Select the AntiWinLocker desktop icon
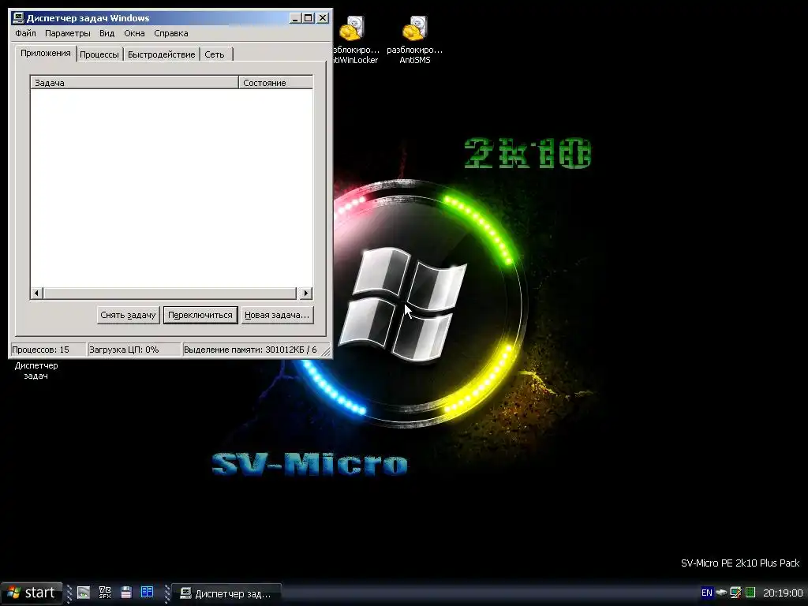This screenshot has width=808, height=606. point(353,40)
